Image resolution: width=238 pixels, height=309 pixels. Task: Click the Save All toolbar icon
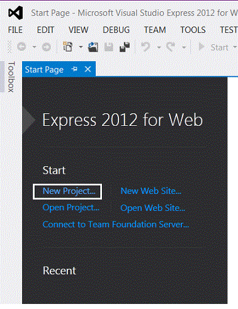coord(125,47)
